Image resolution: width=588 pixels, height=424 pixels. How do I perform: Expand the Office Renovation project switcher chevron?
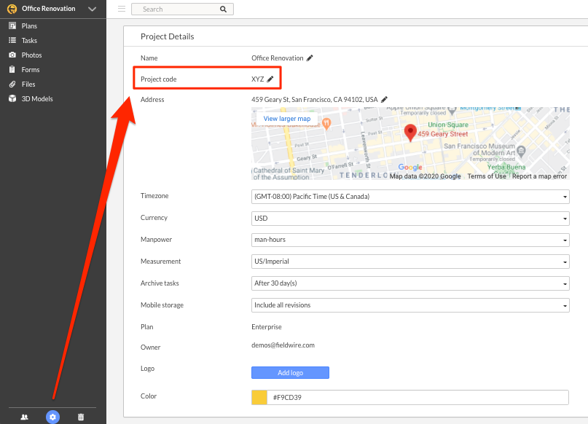(x=93, y=9)
